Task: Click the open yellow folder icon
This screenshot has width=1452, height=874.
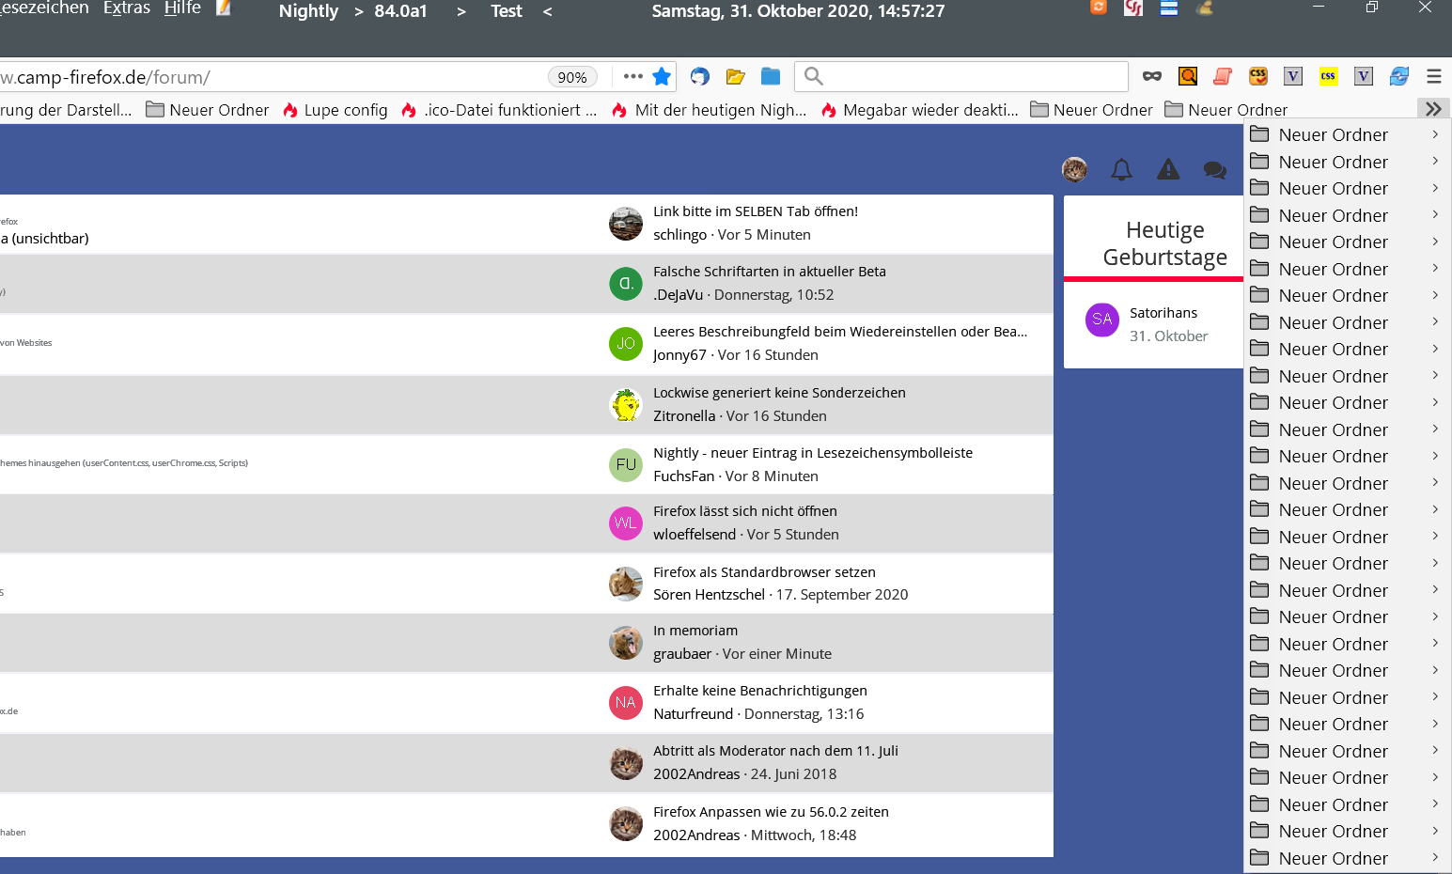Action: point(735,77)
